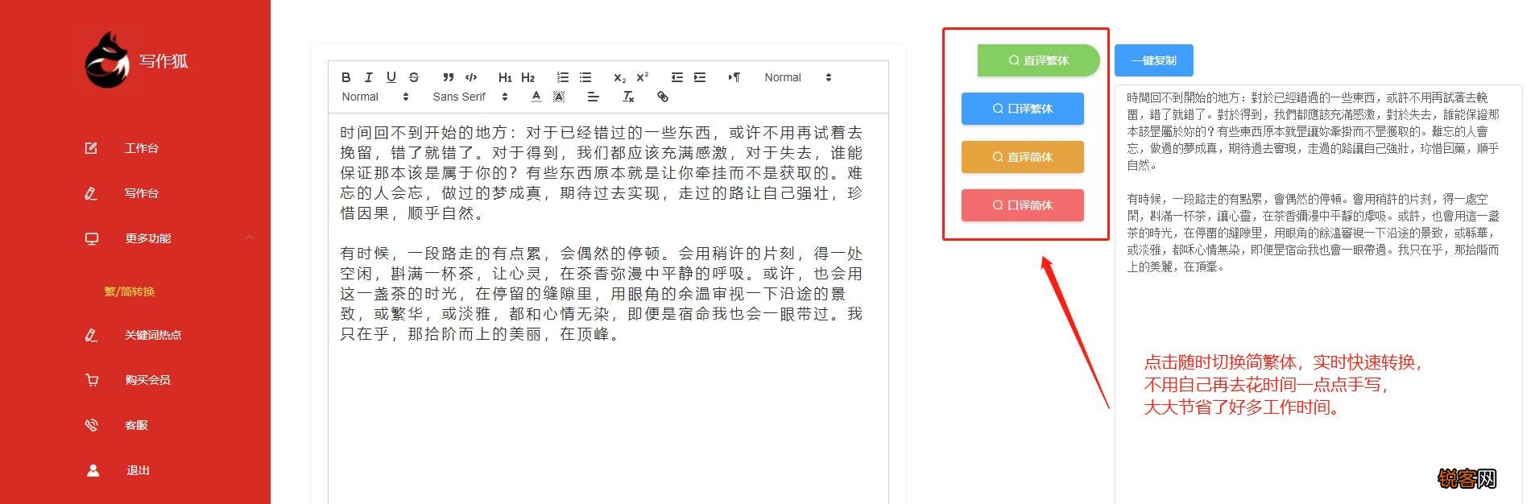Create an ordered numbered list
The height and width of the screenshot is (504, 1535).
[563, 77]
